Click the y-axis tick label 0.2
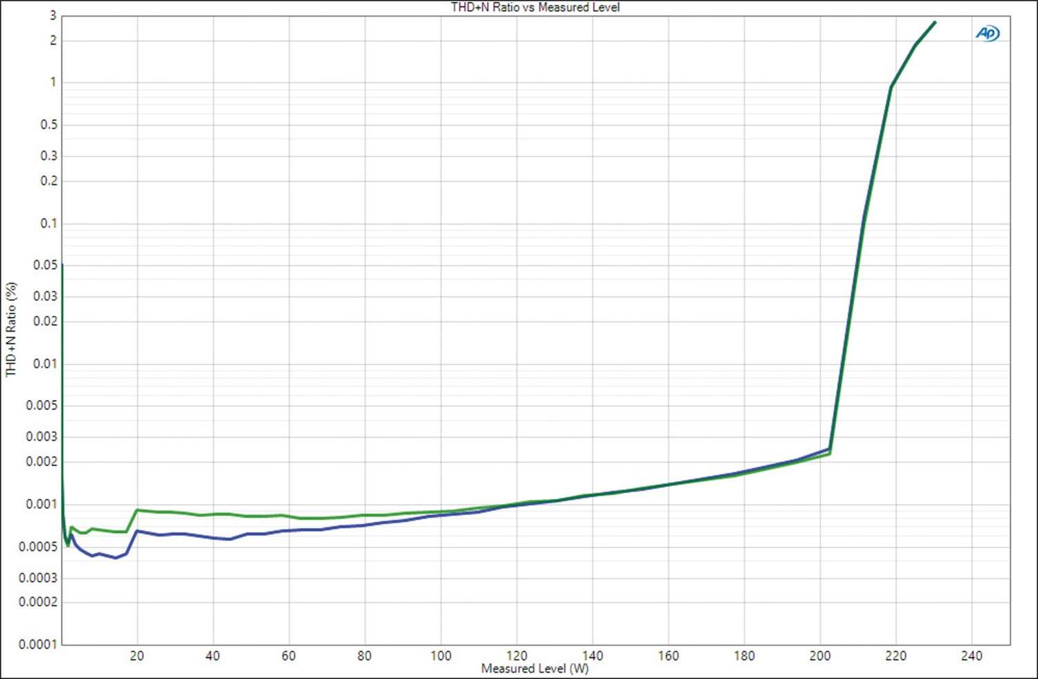 point(49,181)
